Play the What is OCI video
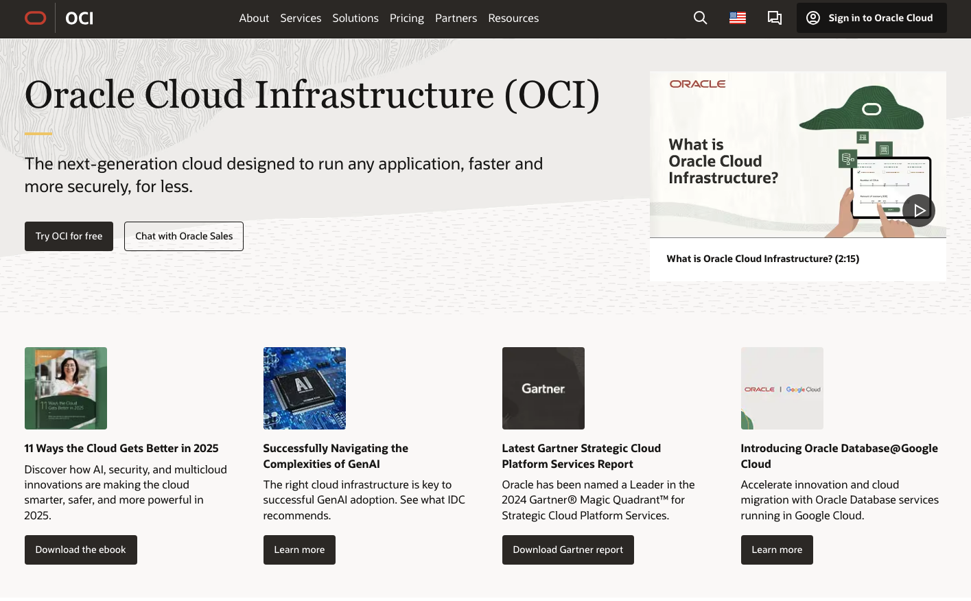 pyautogui.click(x=918, y=211)
